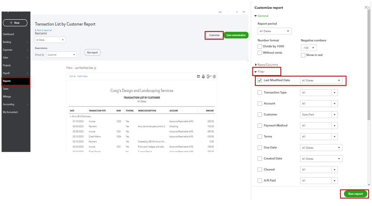The width and height of the screenshot is (372, 206).
Task: Click the New plus button
Action: click(x=15, y=23)
